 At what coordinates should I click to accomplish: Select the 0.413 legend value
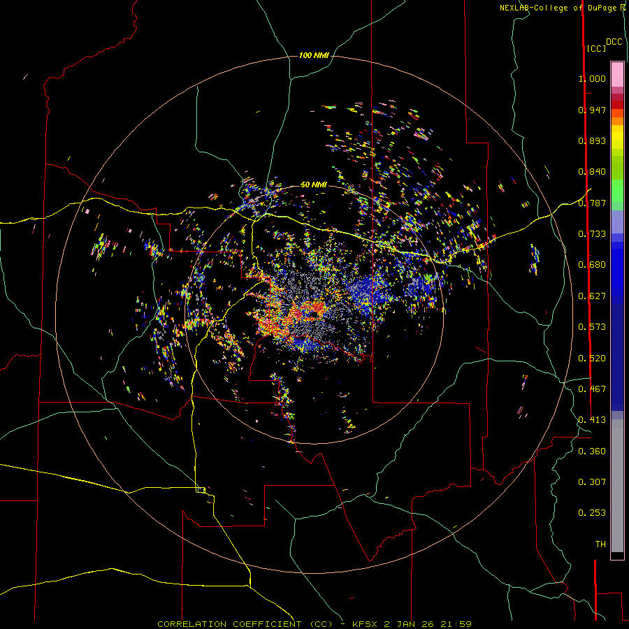[592, 420]
